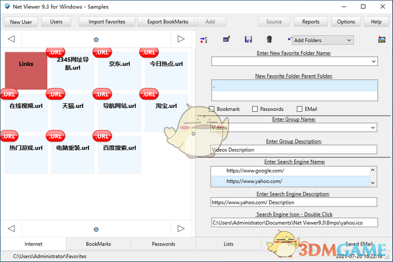Open the 天猫.url shortcut tile
The width and height of the screenshot is (393, 262).
point(73,112)
